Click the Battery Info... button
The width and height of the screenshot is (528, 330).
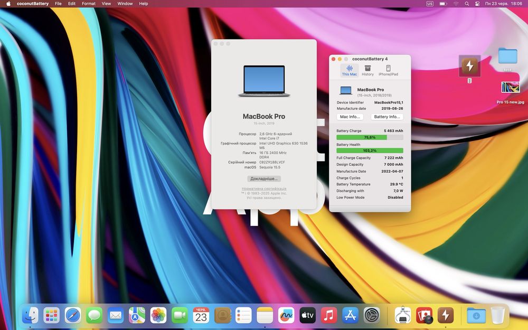point(387,117)
